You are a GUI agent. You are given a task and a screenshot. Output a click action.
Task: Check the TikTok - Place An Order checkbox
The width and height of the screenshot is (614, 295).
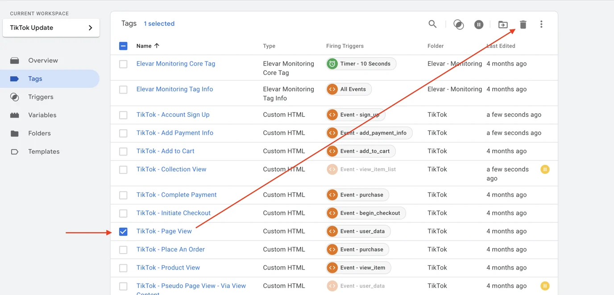click(123, 250)
